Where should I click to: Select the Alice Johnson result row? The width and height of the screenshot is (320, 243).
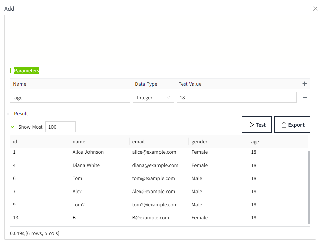88,152
